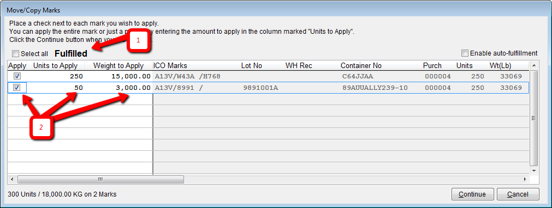The image size is (552, 208).
Task: Select the ICO mark A13V/W43A /H768
Action: (x=188, y=77)
